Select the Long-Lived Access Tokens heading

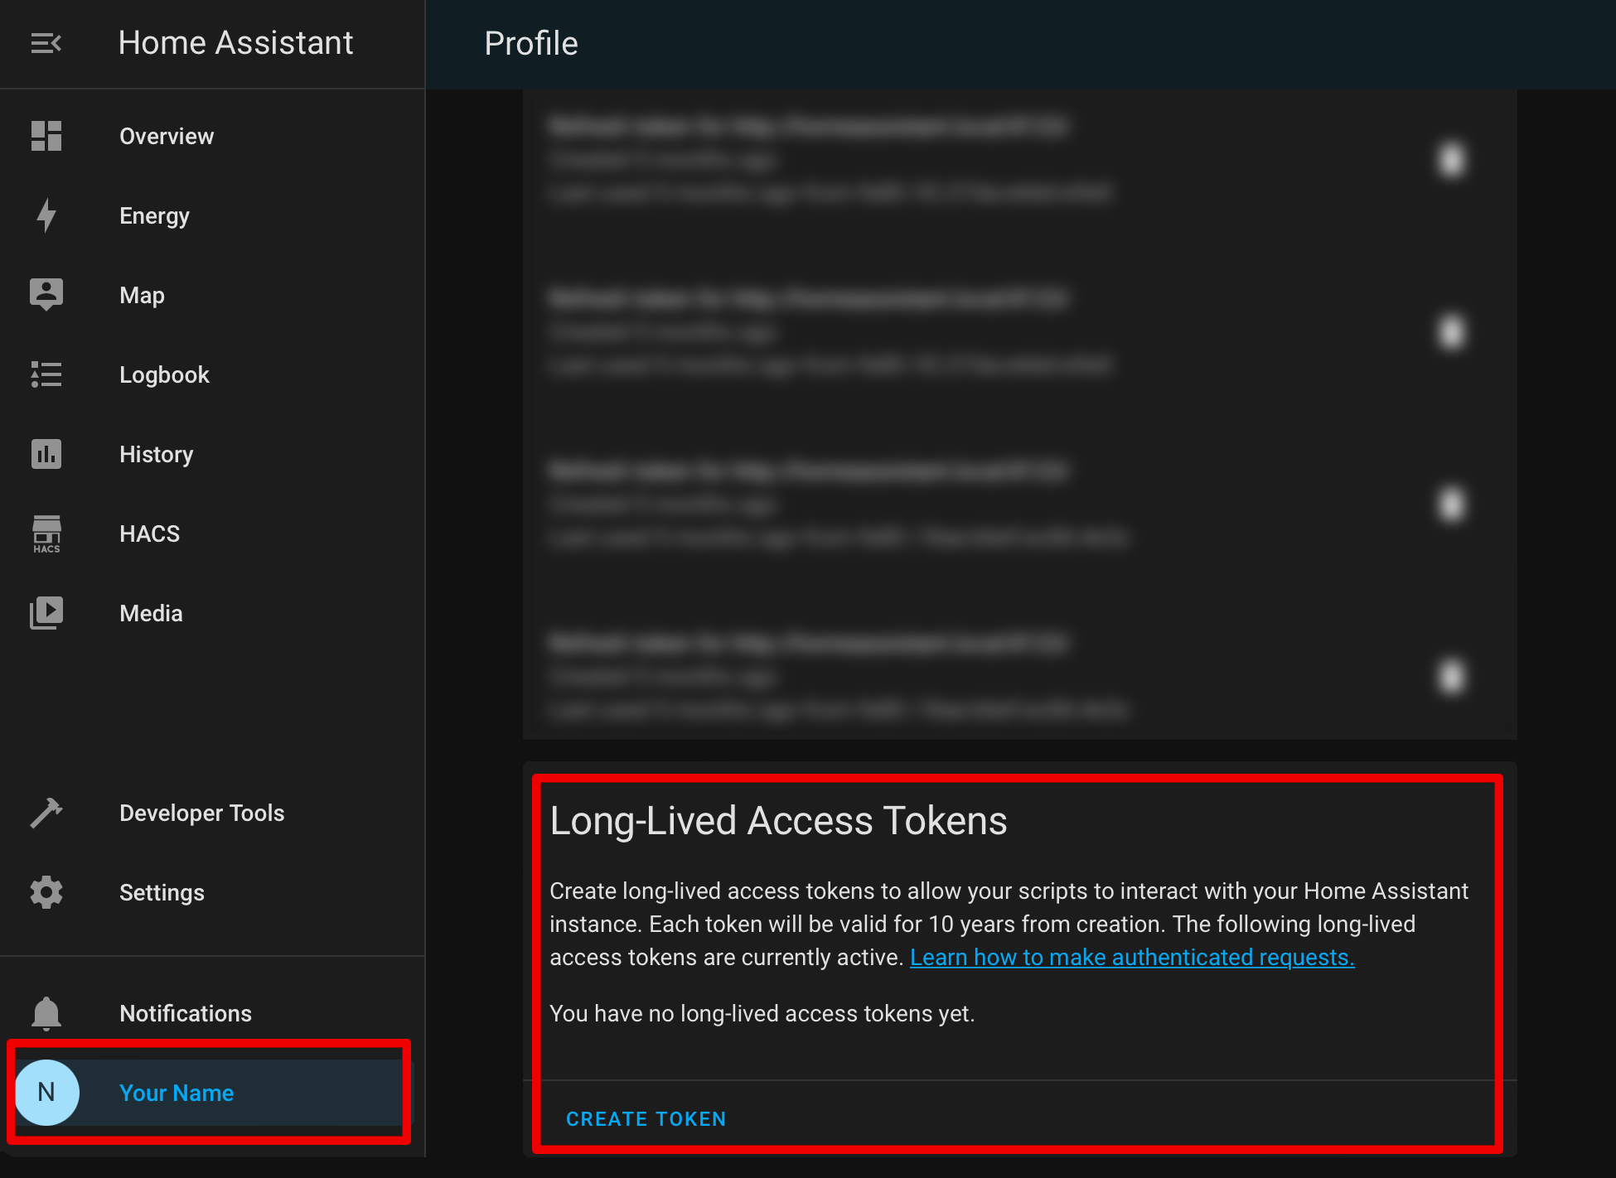pyautogui.click(x=779, y=820)
